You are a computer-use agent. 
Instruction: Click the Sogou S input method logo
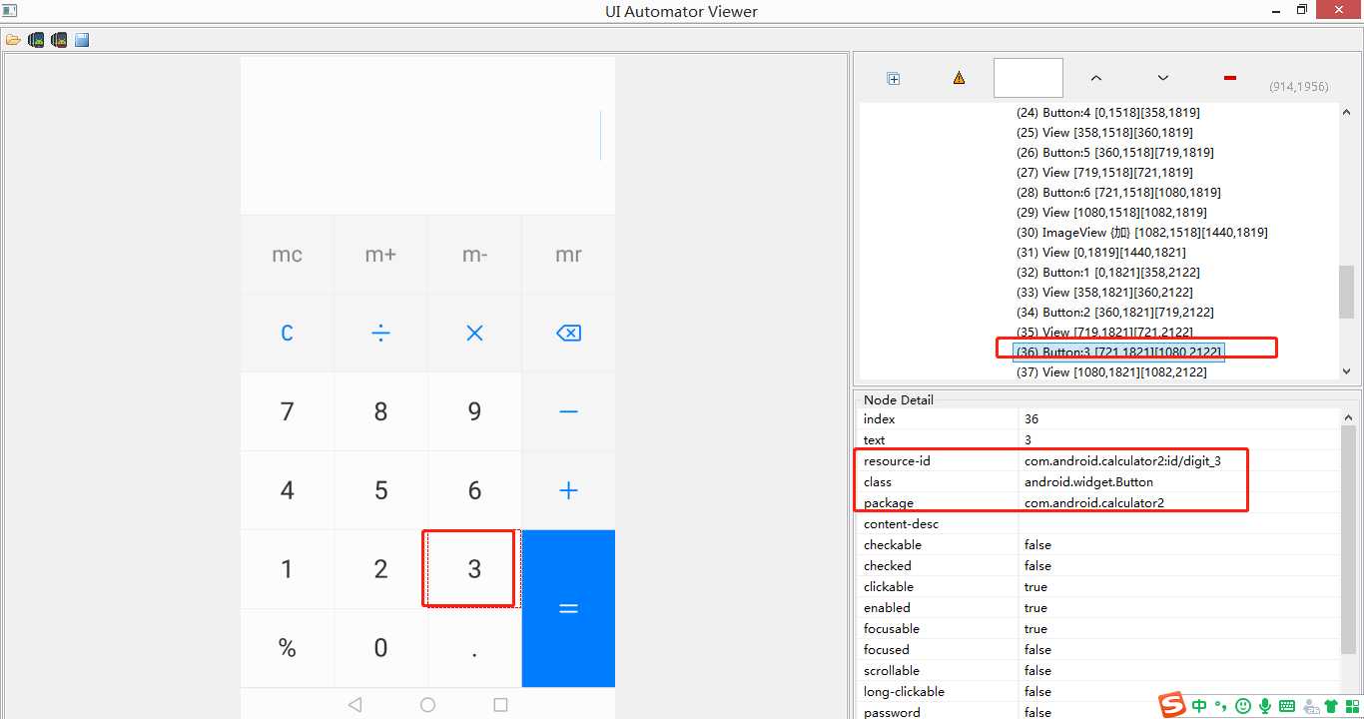pyautogui.click(x=1172, y=705)
